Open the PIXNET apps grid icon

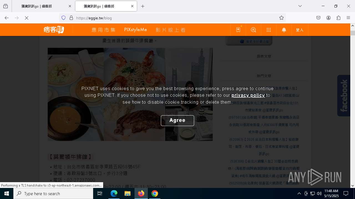pyautogui.click(x=269, y=30)
